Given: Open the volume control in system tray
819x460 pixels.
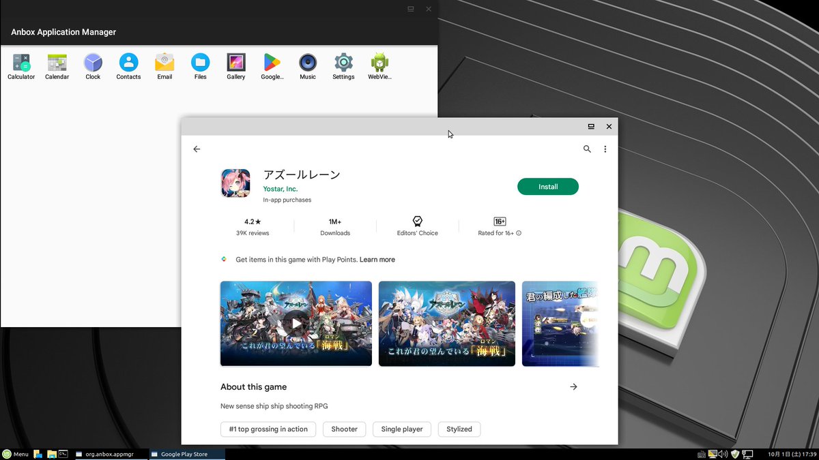Looking at the screenshot, I should point(723,454).
